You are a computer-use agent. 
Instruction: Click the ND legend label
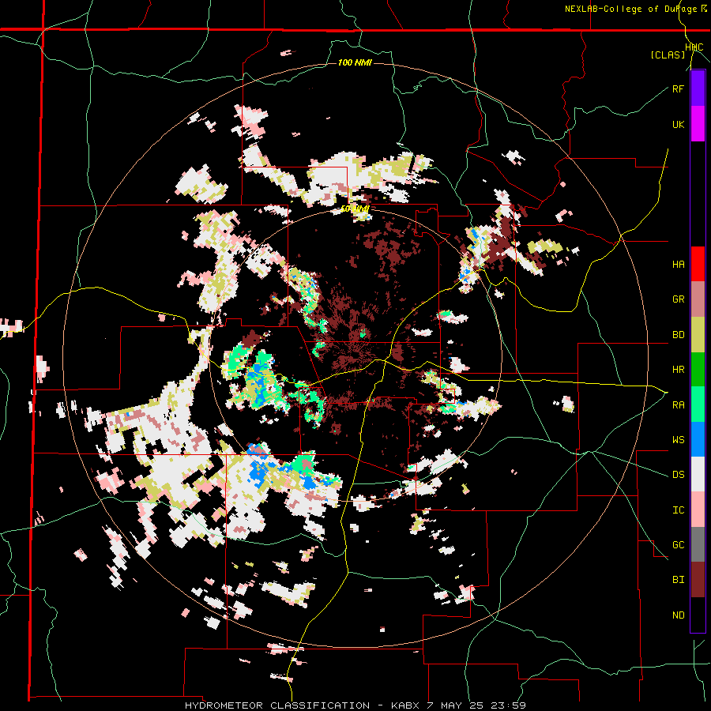click(679, 615)
